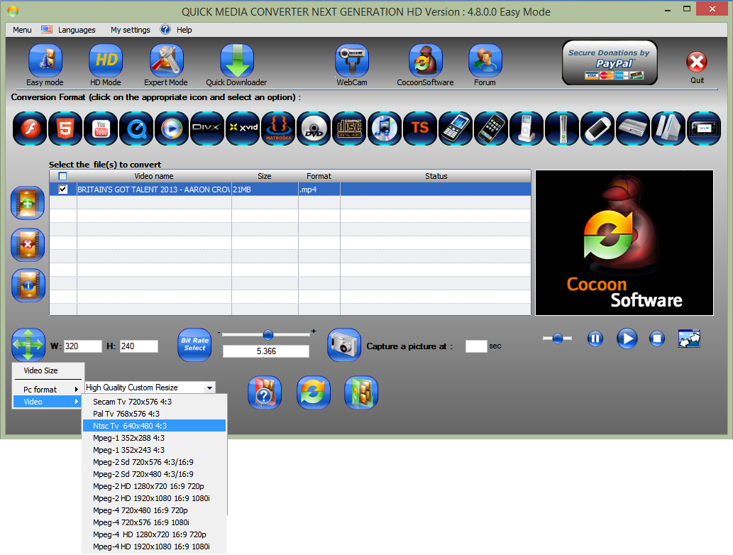The height and width of the screenshot is (555, 733).
Task: Open the output folder film icon
Action: 361,392
